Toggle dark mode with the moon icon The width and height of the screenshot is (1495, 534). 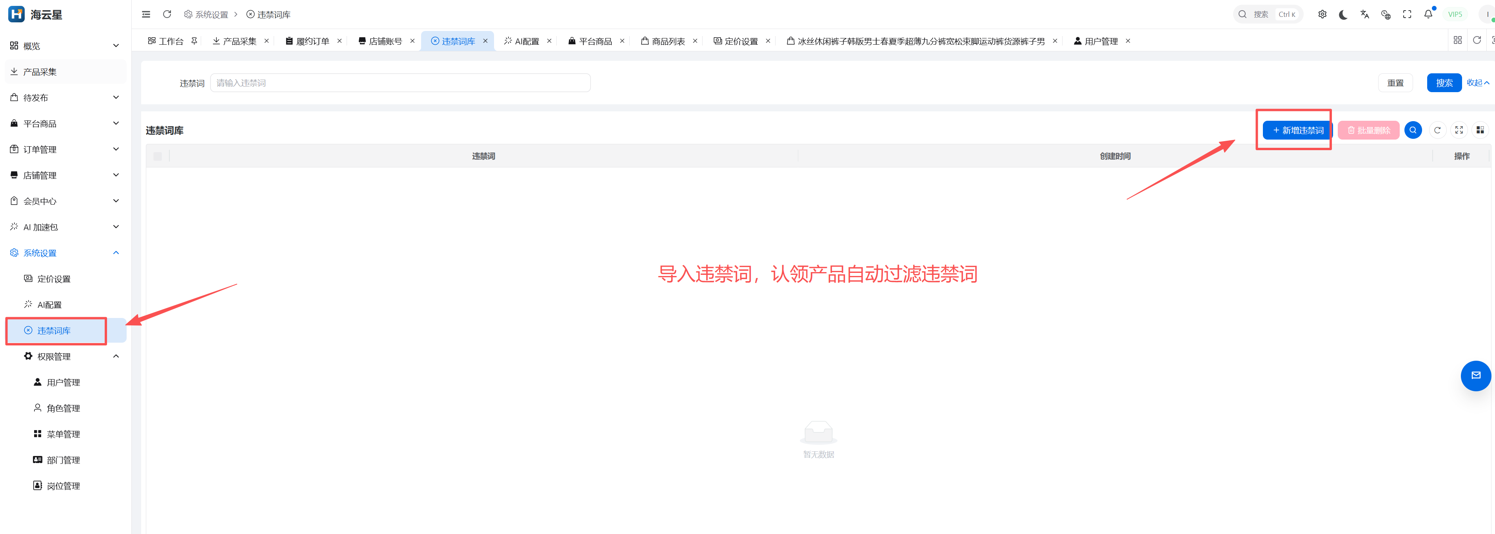click(x=1343, y=15)
